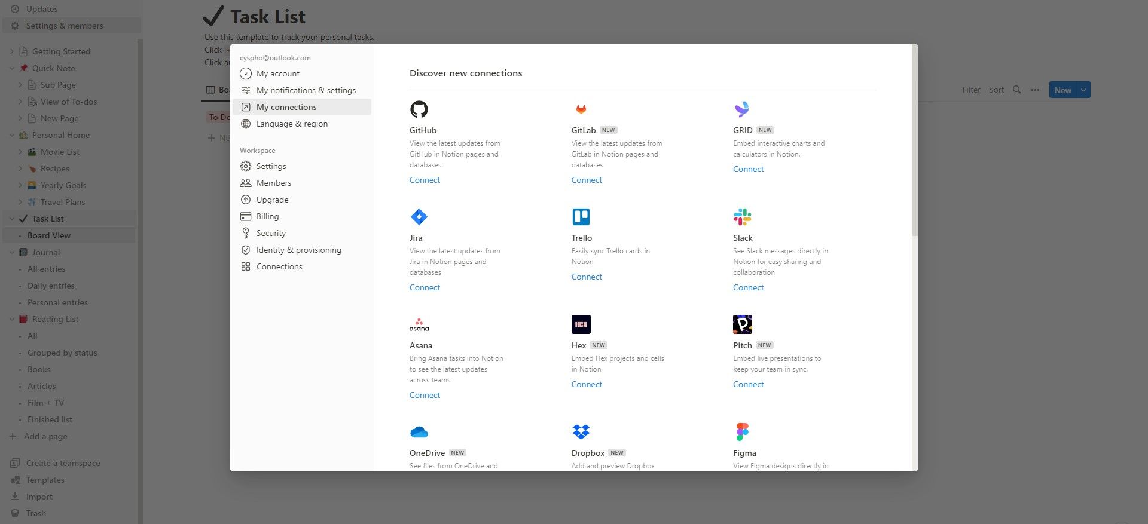Click the GRID app logo icon
Viewport: 1148px width, 524px height.
pyautogui.click(x=742, y=109)
